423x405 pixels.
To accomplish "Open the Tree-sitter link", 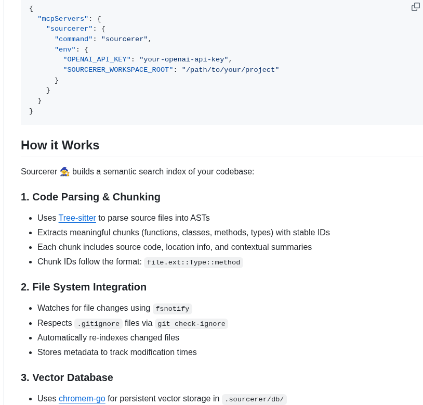I will (x=77, y=218).
